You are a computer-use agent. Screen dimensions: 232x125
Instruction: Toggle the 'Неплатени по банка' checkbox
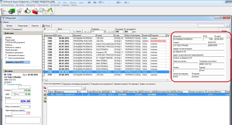coord(6,55)
